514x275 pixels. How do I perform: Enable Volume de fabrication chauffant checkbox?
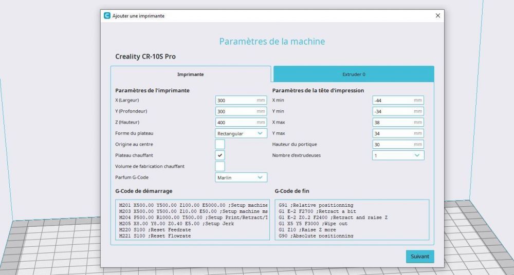[220, 166]
